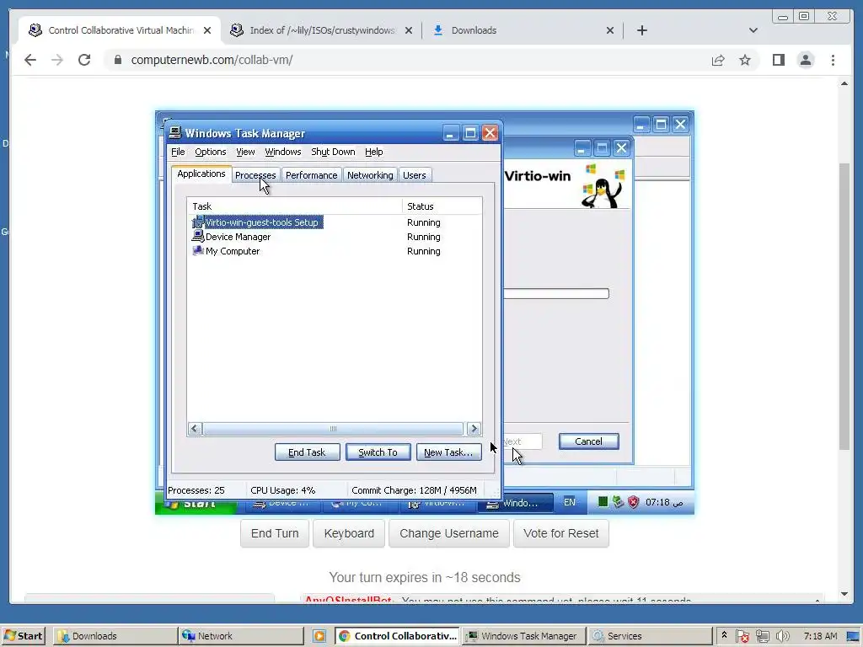The width and height of the screenshot is (863, 647).
Task: Open the Options menu in Task Manager
Action: coord(210,152)
